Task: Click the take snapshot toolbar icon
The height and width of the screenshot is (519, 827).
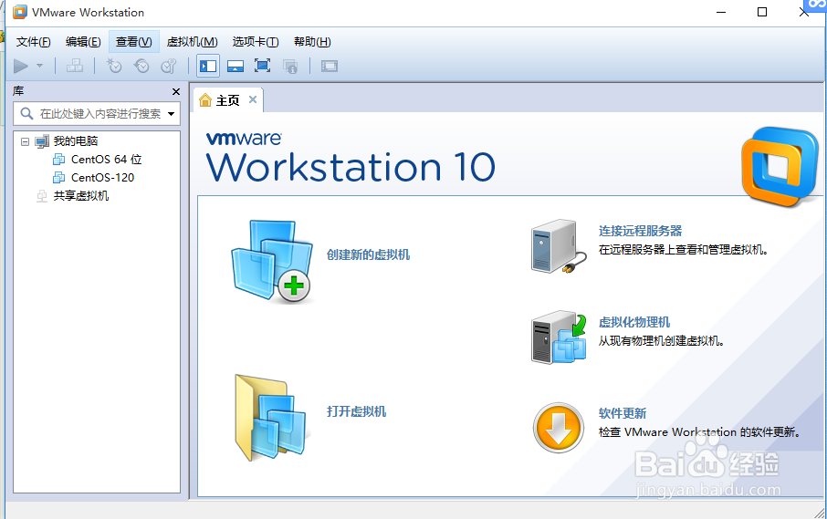Action: click(114, 66)
